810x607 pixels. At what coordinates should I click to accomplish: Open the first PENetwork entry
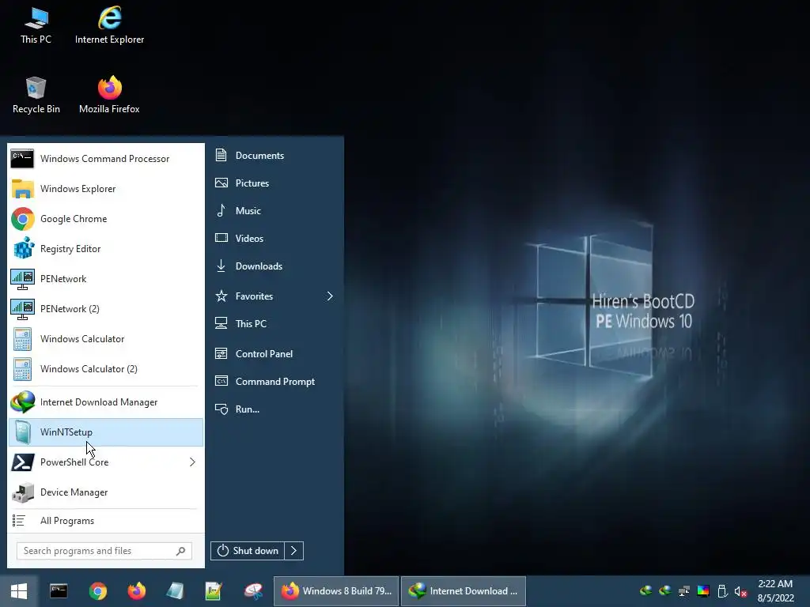[x=105, y=279]
